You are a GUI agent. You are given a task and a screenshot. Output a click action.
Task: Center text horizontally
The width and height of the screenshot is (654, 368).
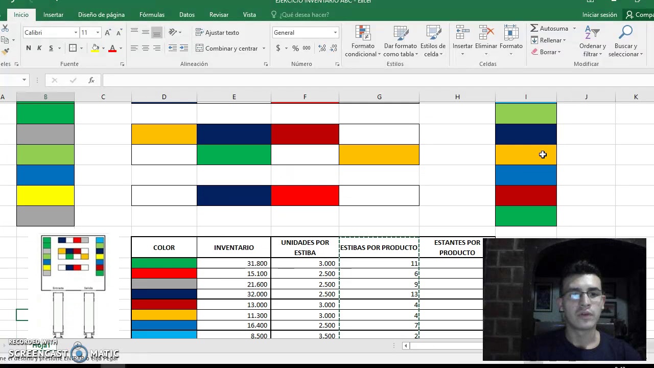click(x=146, y=48)
